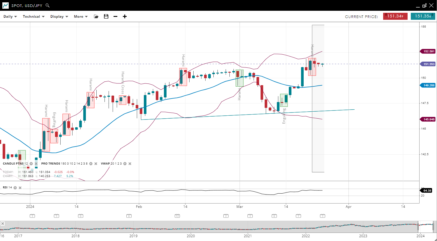
Task: Remove the Pro Trends indicator
Action: [x=96, y=164]
